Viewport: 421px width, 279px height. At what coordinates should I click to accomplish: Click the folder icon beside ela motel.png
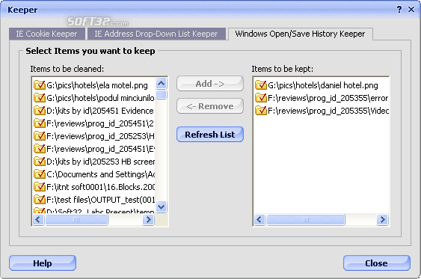point(40,85)
